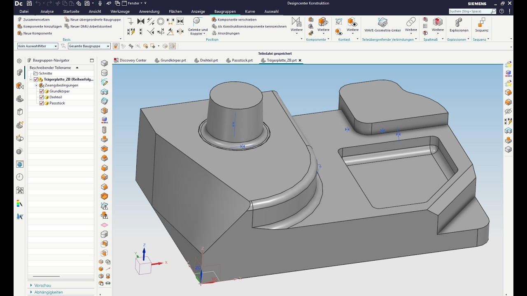527x296 pixels.
Task: Click the microphone voice command icon
Action: click(100, 3)
